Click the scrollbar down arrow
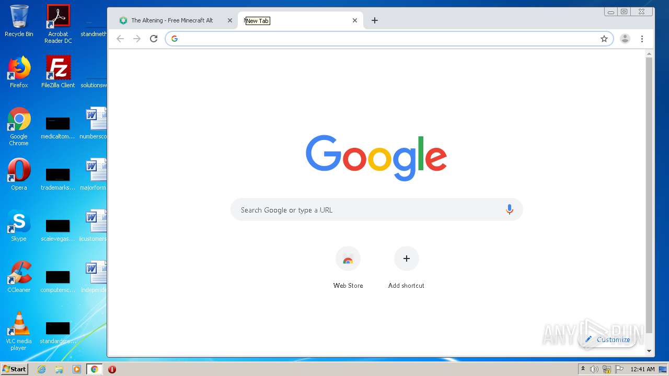Image resolution: width=669 pixels, height=376 pixels. click(x=649, y=351)
